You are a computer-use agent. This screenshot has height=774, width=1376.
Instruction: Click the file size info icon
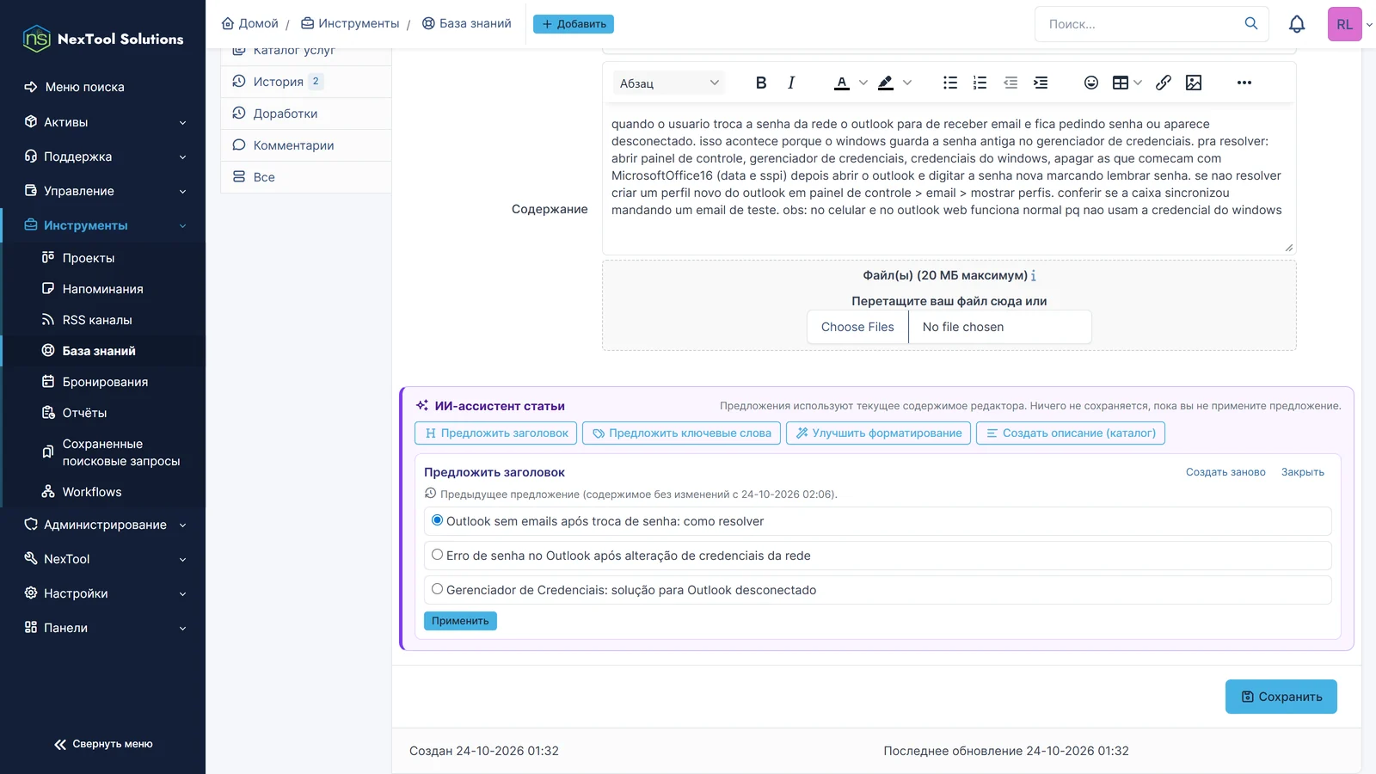coord(1034,276)
